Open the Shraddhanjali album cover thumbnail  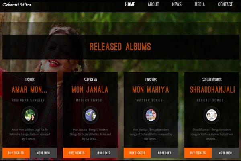pos(212,115)
